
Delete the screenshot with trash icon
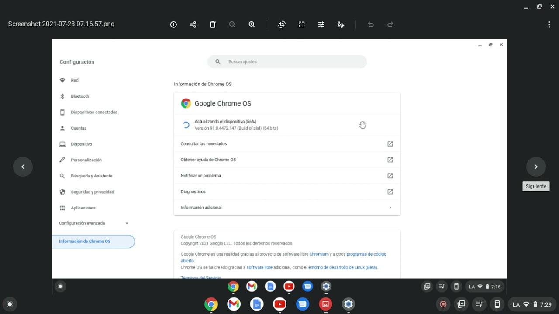213,24
